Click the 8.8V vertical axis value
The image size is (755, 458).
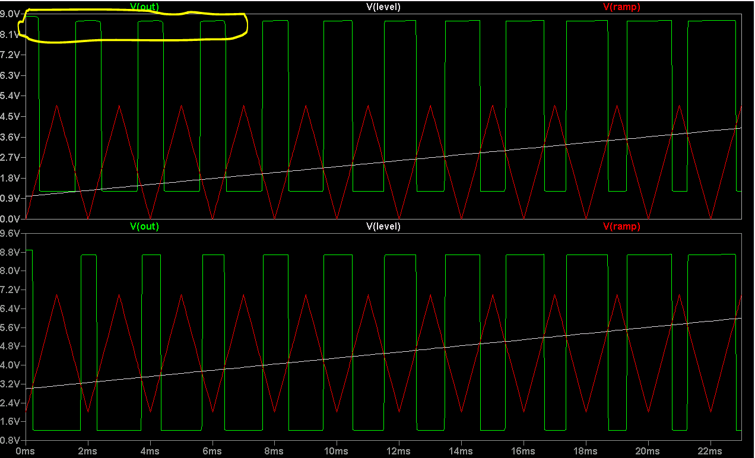tap(10, 252)
